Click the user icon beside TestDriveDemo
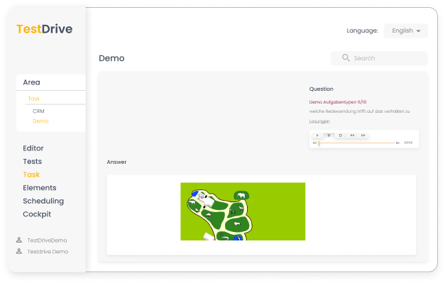This screenshot has width=445, height=283. pos(19,240)
